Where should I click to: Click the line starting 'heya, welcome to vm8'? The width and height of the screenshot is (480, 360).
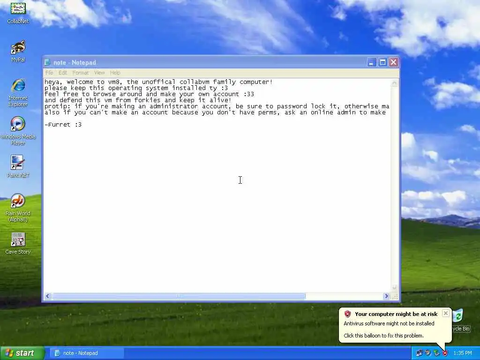coord(158,82)
